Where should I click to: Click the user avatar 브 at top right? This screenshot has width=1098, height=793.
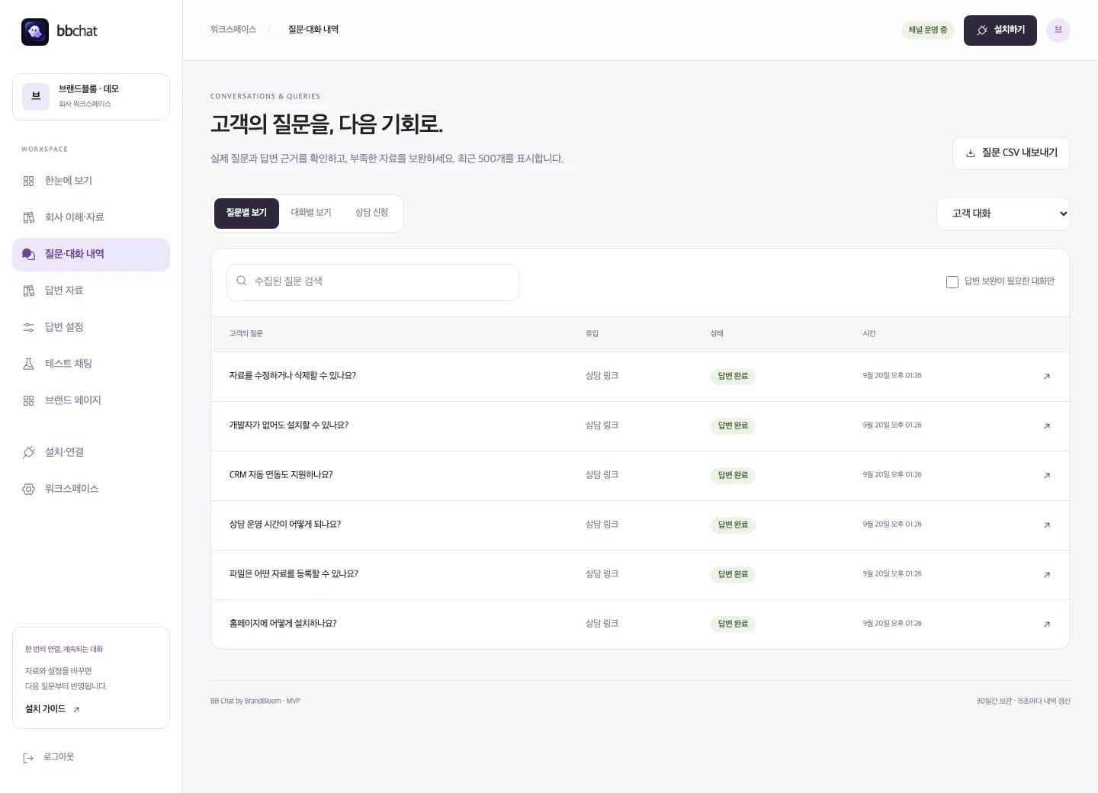pos(1058,30)
